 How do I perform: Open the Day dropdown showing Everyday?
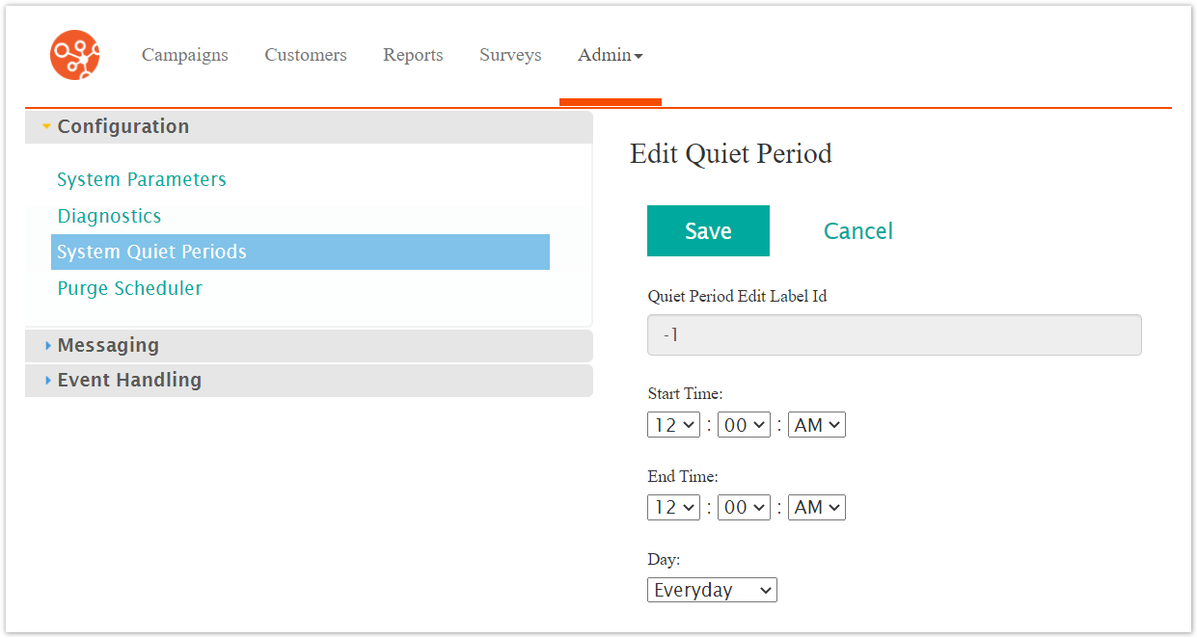[x=712, y=590]
